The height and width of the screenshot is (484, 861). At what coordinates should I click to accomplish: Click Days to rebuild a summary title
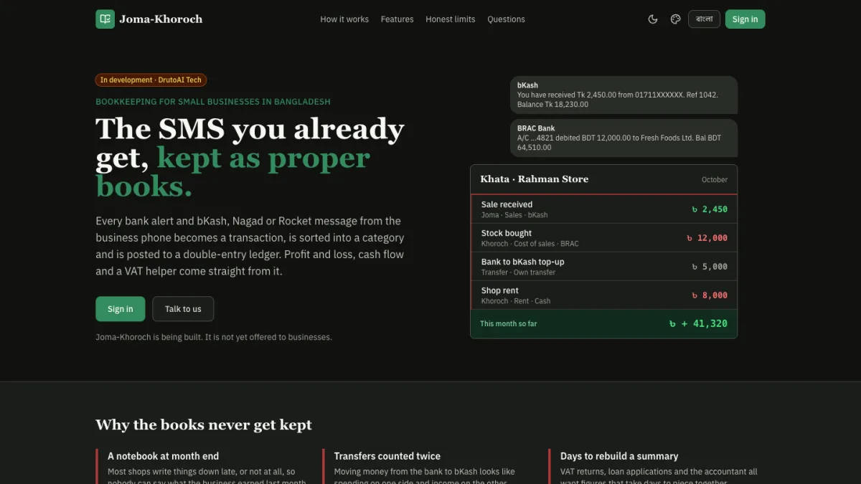(x=619, y=456)
